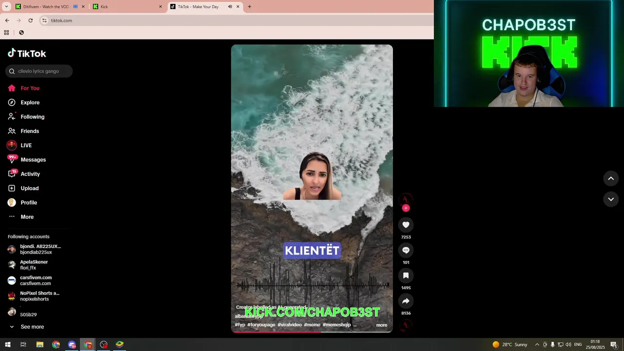
Task: Open the #foryoupage hashtag
Action: 261,325
